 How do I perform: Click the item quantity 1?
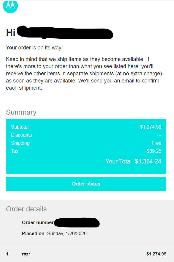pyautogui.click(x=7, y=254)
